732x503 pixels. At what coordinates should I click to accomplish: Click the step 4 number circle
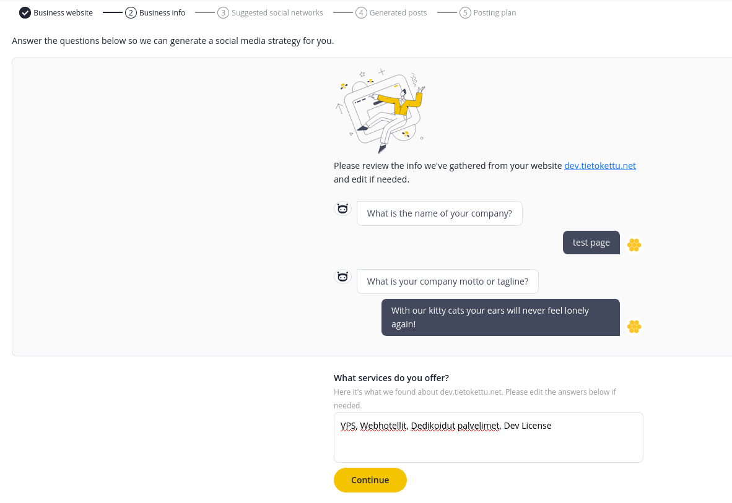(361, 12)
